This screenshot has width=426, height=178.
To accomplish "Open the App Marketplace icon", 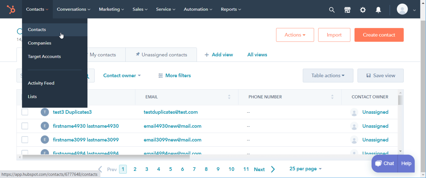I will (347, 9).
